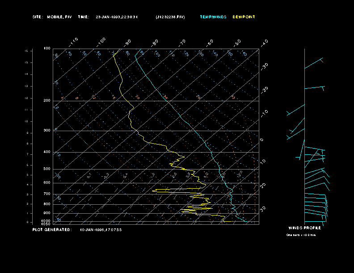354x273 pixels.
Task: Click the -100 temperature axis label
Action: [101, 42]
